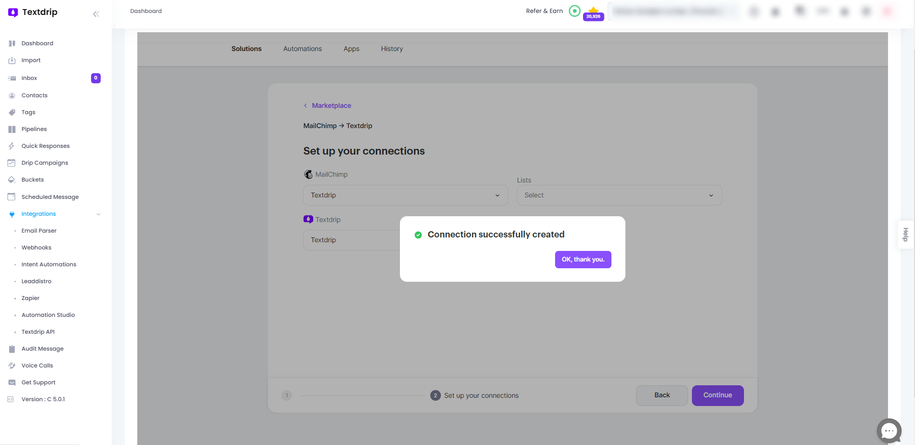Open Webhooks under Integrations
Viewport: 915px width, 445px height.
36,248
